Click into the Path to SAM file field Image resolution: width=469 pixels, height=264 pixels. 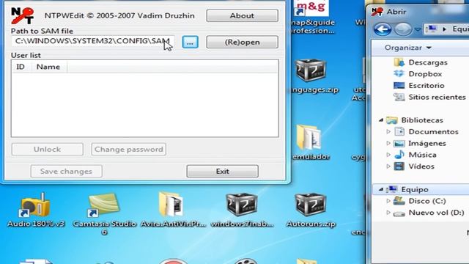click(93, 41)
